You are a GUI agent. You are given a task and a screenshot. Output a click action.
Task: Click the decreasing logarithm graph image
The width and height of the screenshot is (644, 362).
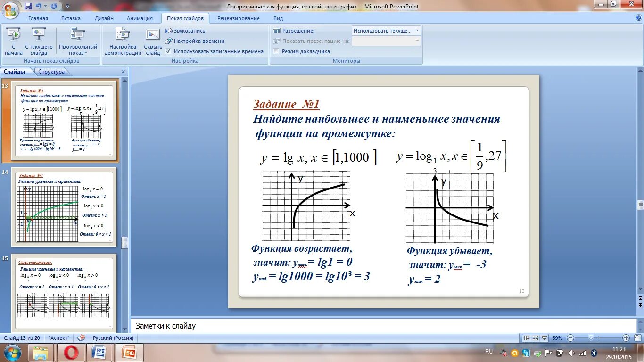pyautogui.click(x=449, y=208)
